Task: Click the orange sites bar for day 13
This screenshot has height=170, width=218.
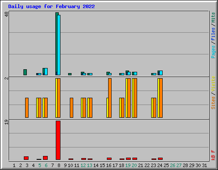Action: tap(91, 108)
